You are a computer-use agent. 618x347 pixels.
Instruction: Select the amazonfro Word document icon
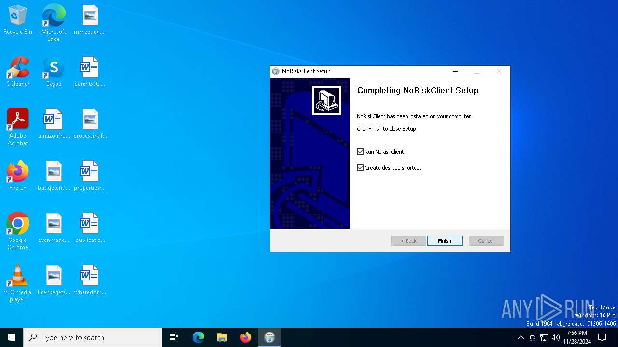[x=54, y=124]
